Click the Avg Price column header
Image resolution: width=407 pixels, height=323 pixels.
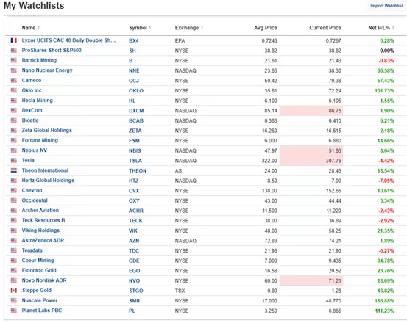tap(265, 28)
